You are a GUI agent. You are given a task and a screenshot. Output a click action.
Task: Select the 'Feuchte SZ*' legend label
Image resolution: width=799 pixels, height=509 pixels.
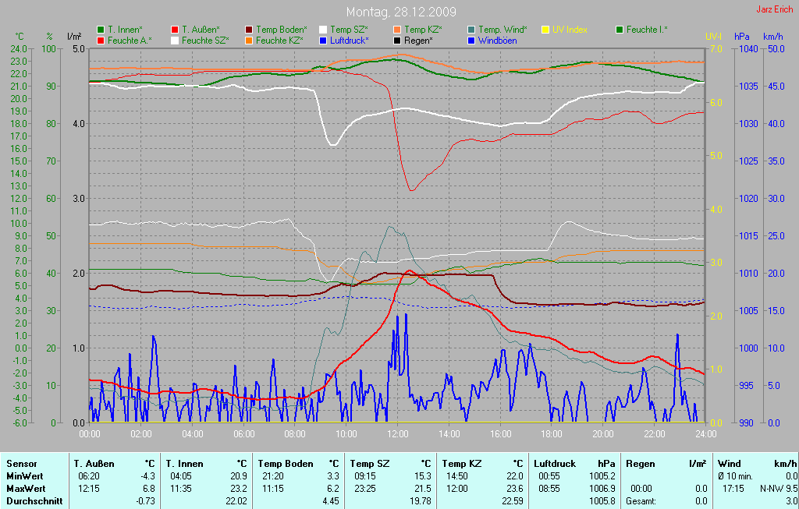tap(205, 41)
